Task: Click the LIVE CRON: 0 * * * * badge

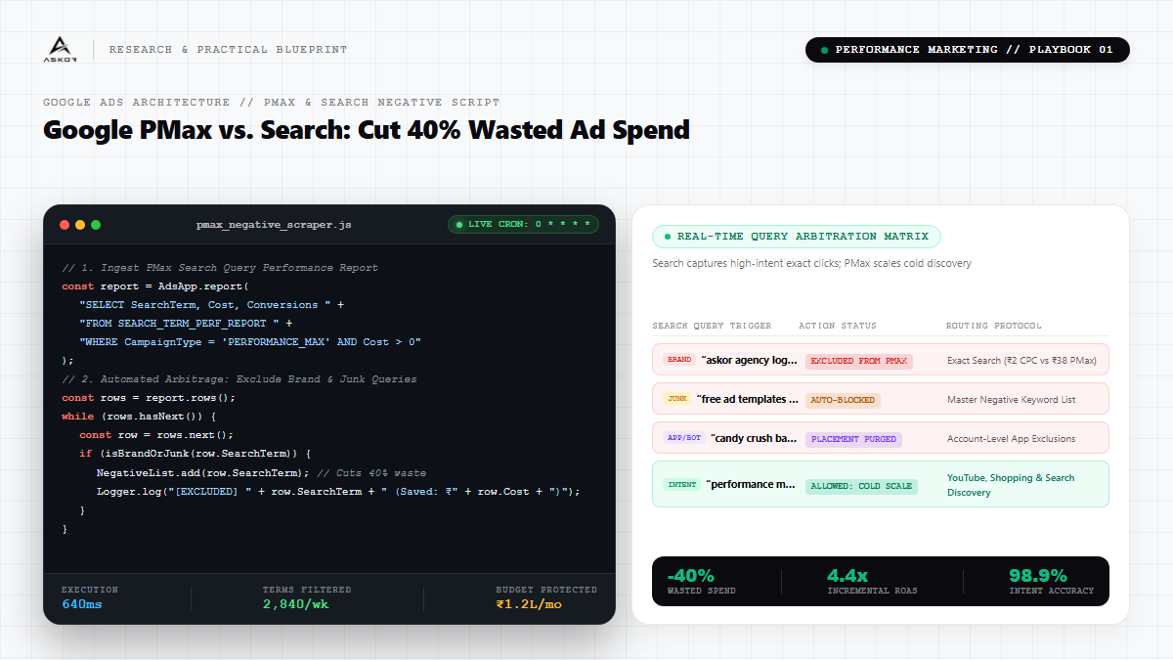Action: [x=523, y=225]
